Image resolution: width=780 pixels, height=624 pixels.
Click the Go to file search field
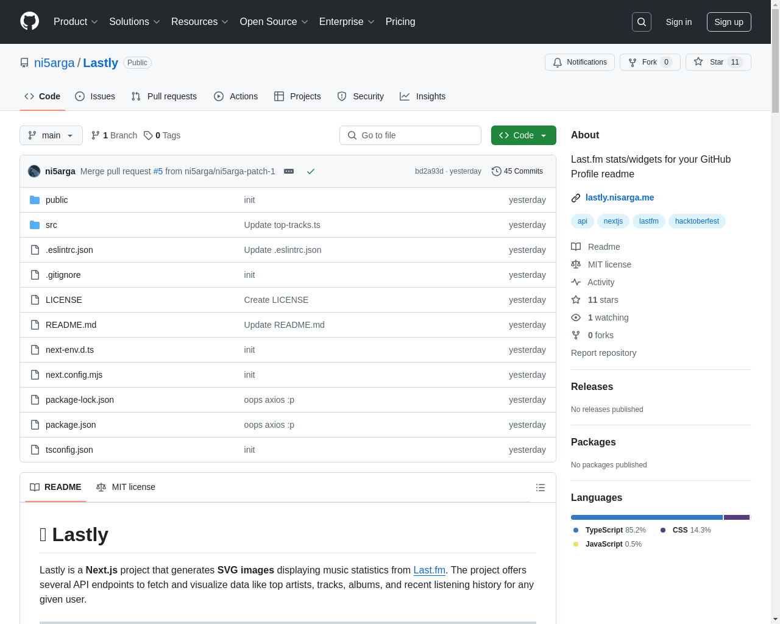click(x=410, y=135)
